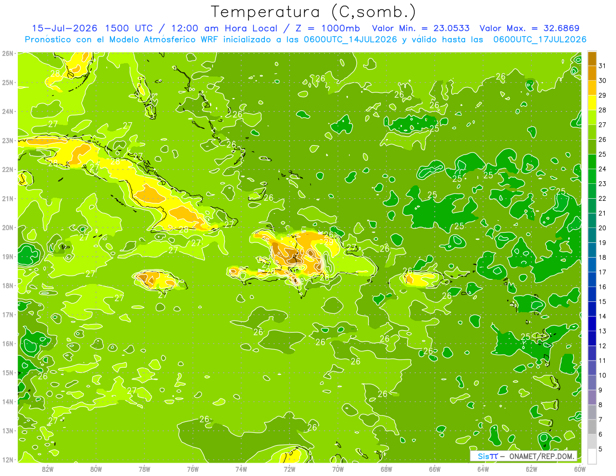Viewport: 616px width, 476px height.
Task: Pick the orange legend swatch between 30 and 31
Action: (592, 72)
